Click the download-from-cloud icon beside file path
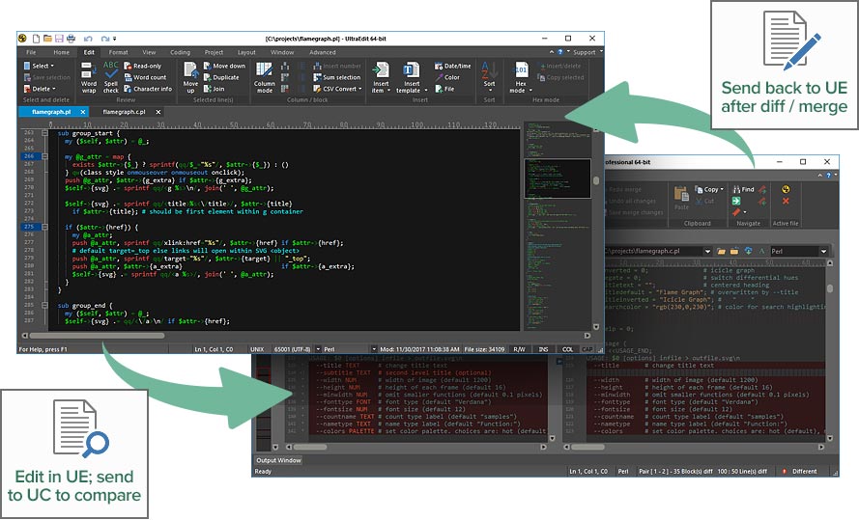This screenshot has height=520, width=859. pyautogui.click(x=748, y=251)
